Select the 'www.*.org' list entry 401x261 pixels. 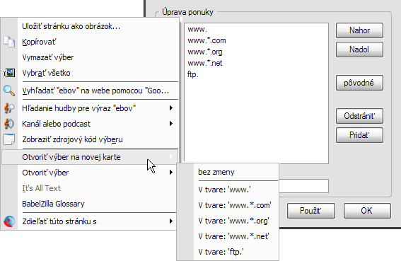coord(256,52)
